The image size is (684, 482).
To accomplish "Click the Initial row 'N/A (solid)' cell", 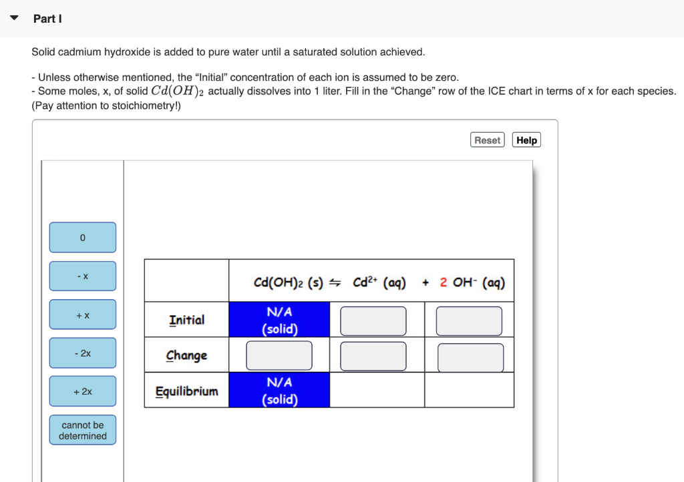I will click(279, 320).
